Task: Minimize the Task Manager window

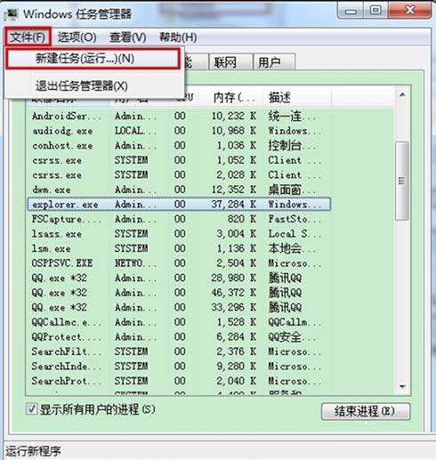Action: (351, 11)
